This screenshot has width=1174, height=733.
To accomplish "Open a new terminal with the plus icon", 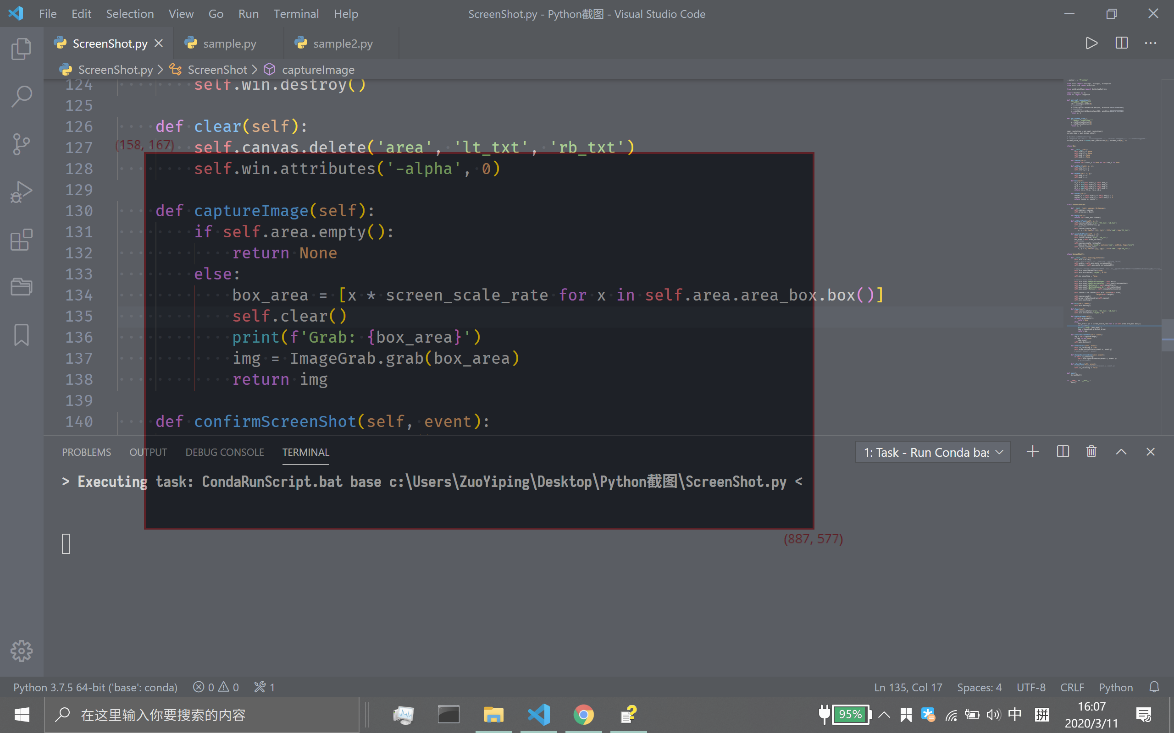I will [x=1032, y=451].
